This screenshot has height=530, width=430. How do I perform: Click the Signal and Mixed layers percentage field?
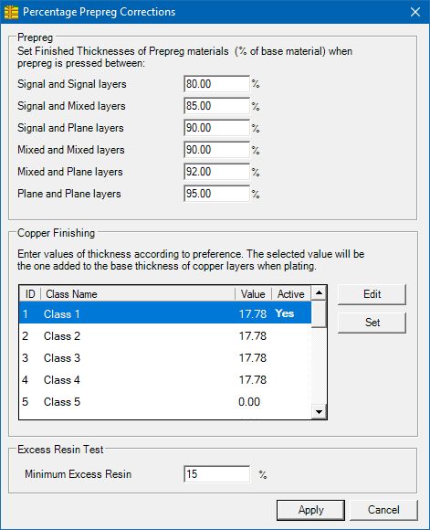[217, 106]
